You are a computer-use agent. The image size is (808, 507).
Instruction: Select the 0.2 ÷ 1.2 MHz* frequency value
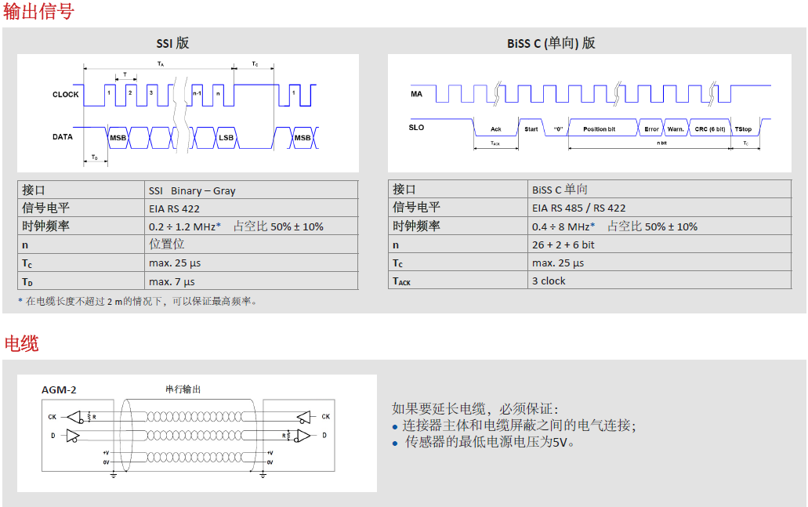coord(185,226)
